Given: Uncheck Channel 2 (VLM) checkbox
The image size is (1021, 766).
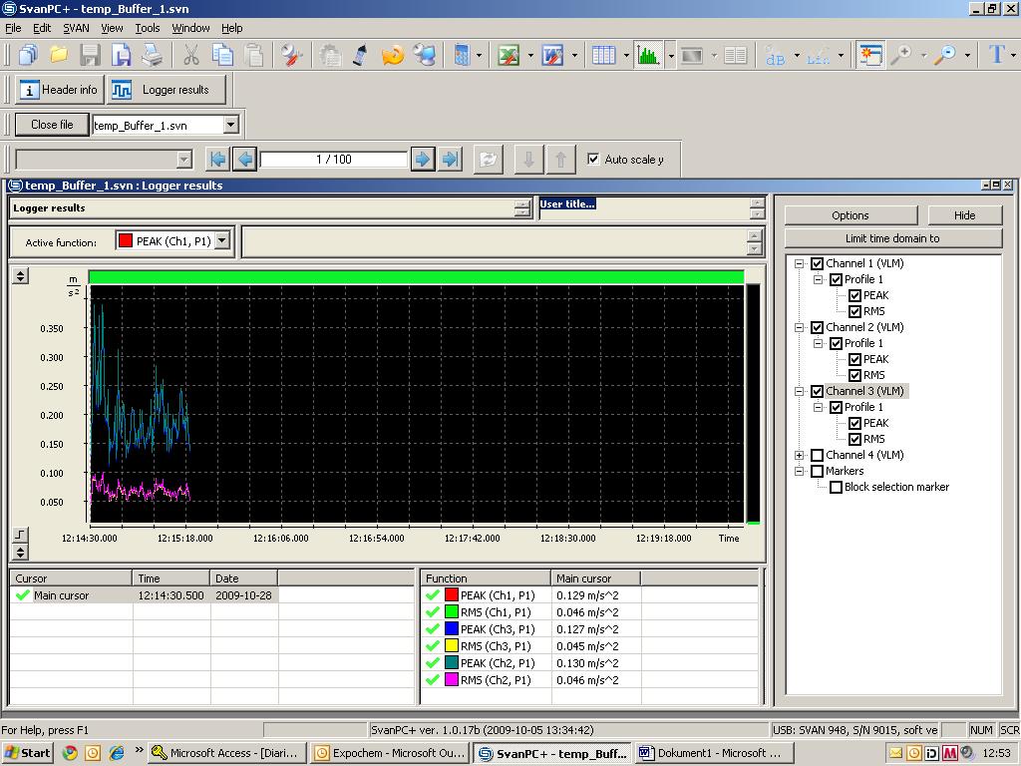Looking at the screenshot, I should coord(818,327).
